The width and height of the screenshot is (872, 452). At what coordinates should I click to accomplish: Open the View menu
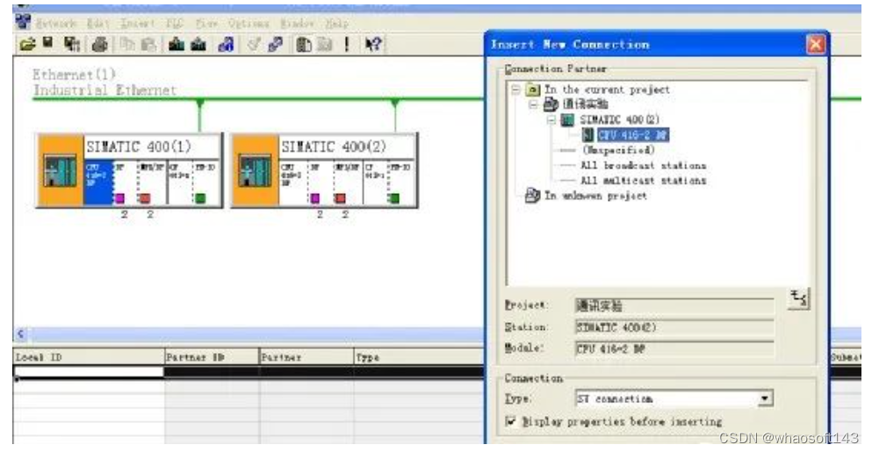point(206,24)
